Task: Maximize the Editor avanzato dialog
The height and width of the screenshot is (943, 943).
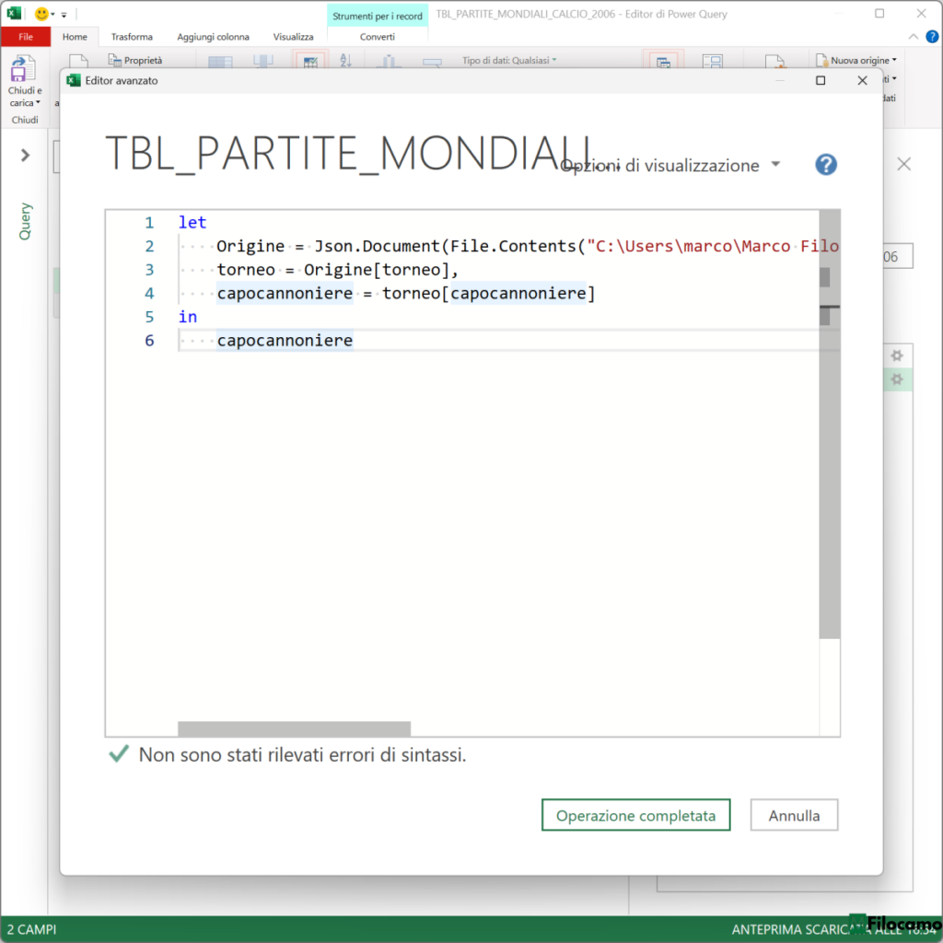Action: click(x=821, y=81)
